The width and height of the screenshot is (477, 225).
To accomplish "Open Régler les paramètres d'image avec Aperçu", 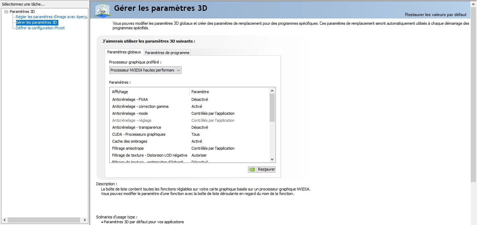I will tap(52, 17).
